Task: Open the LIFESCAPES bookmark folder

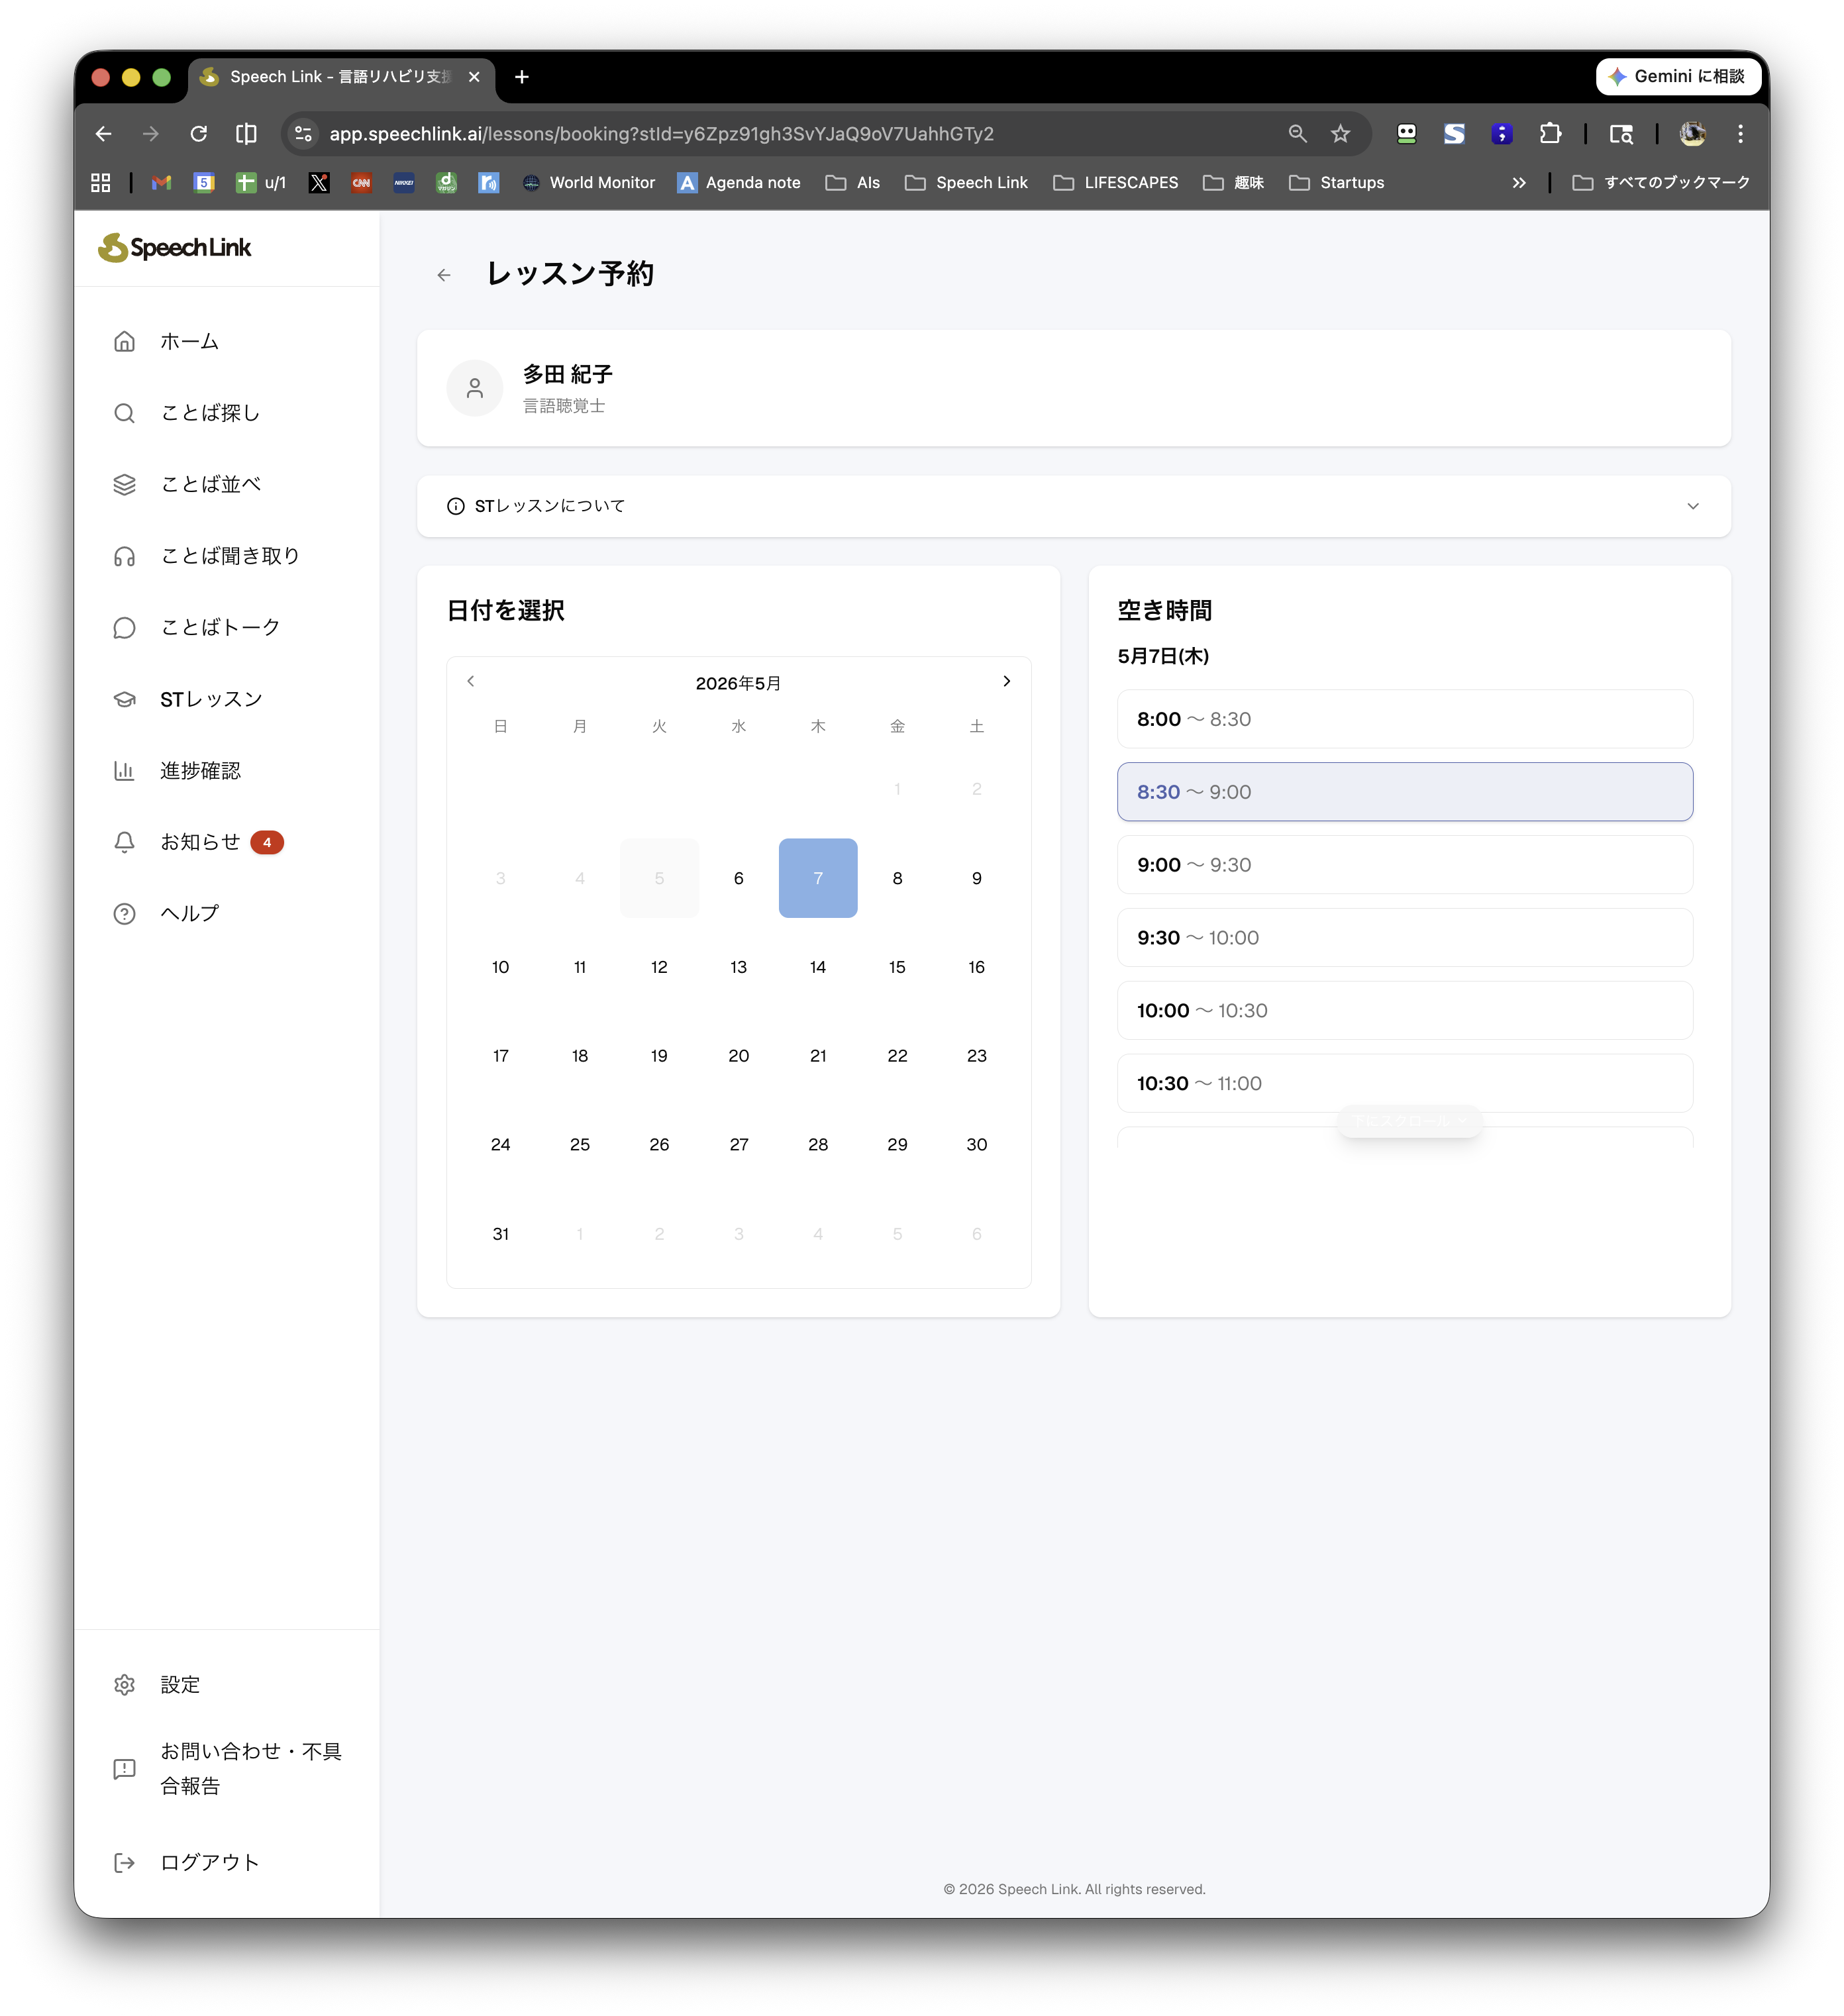Action: 1115,183
